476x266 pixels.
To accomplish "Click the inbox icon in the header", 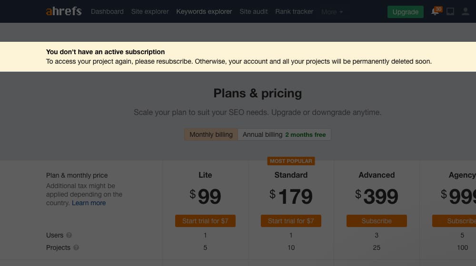I will coord(450,12).
